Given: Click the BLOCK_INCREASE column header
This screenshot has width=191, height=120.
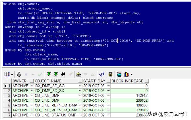Looking at the screenshot, I should pyautogui.click(x=130, y=81).
